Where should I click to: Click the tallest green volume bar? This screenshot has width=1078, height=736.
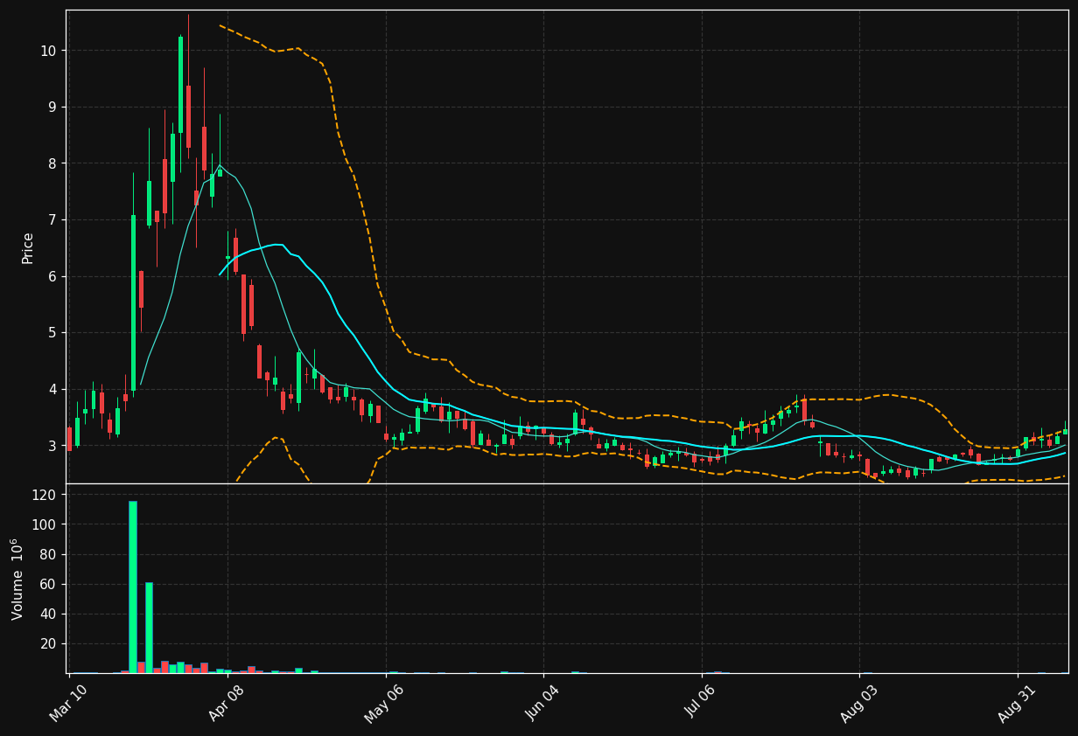click(133, 587)
